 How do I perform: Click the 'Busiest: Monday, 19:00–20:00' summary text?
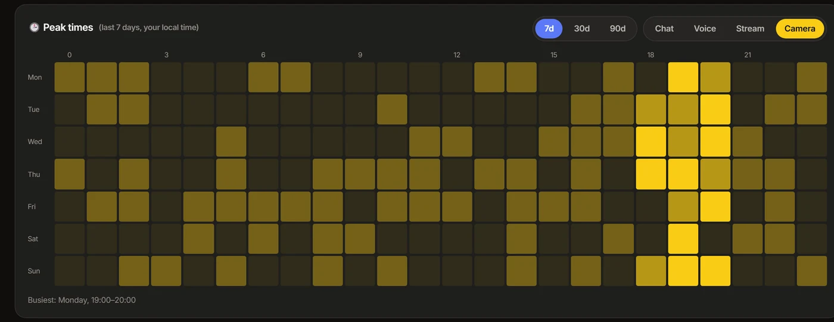coord(82,300)
